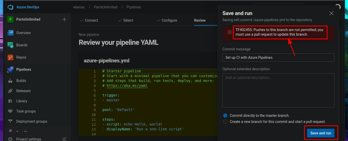
Task: Collapse the sidebar with double chevron
Action: [64, 139]
